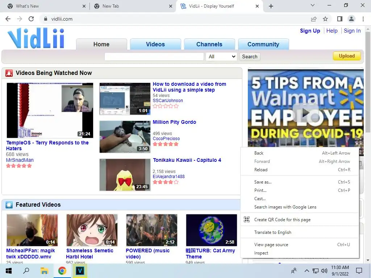This screenshot has height=278, width=371.
Task: Follow the Sign Up link
Action: point(310,31)
